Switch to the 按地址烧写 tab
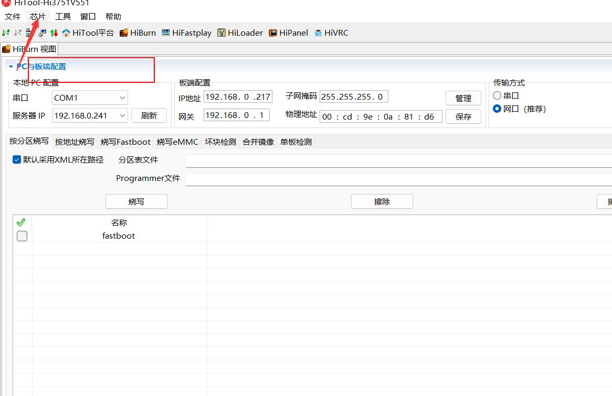The height and width of the screenshot is (396, 612). 75,142
